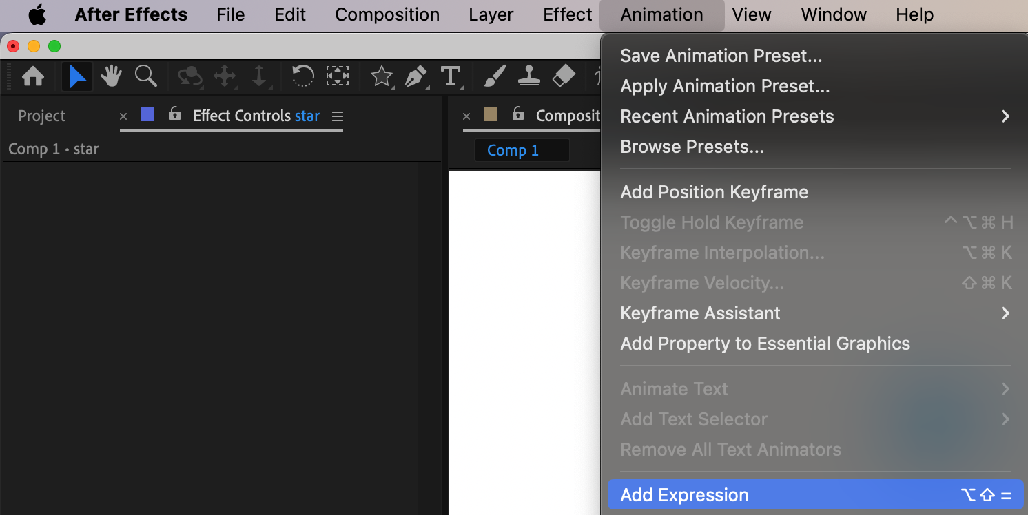Select the Brush tool
The image size is (1028, 515).
494,76
